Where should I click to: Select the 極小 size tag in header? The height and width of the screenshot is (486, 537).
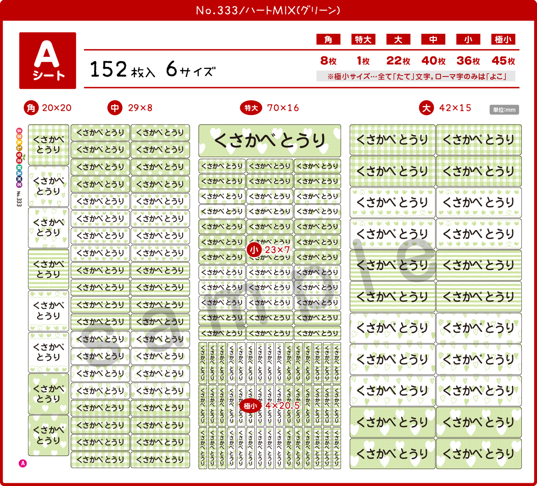(503, 39)
